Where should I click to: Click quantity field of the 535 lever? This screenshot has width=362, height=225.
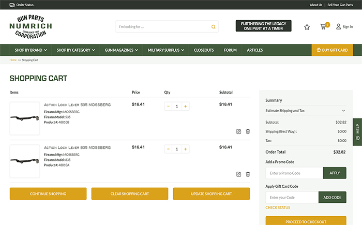pyautogui.click(x=177, y=106)
